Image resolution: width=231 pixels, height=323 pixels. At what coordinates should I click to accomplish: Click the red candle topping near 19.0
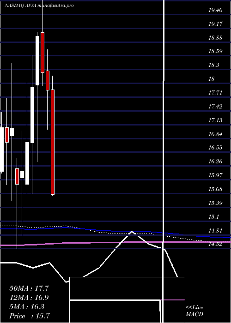pyautogui.click(x=43, y=52)
